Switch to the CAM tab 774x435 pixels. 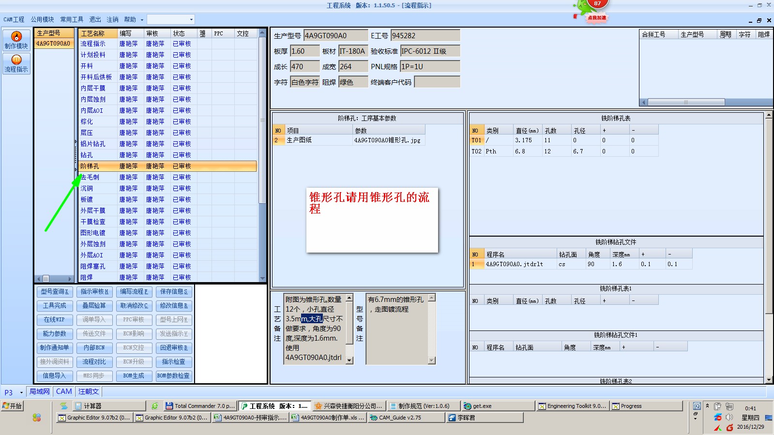64,391
